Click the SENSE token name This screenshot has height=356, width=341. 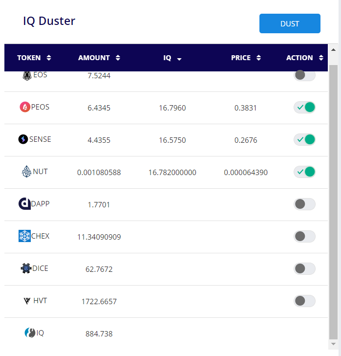point(40,139)
